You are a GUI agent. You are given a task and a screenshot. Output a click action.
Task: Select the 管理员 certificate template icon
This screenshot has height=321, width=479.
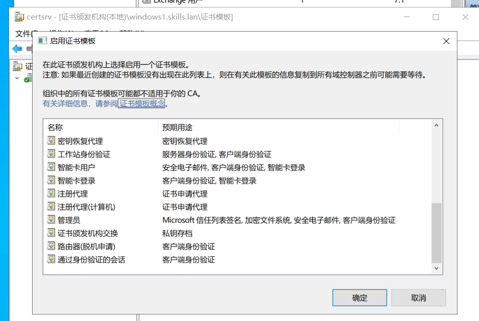click(x=51, y=220)
